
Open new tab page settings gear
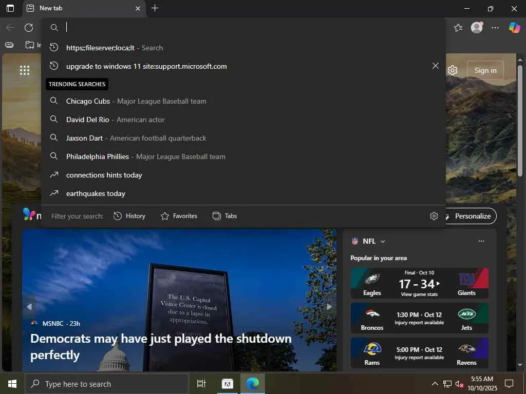click(x=453, y=70)
